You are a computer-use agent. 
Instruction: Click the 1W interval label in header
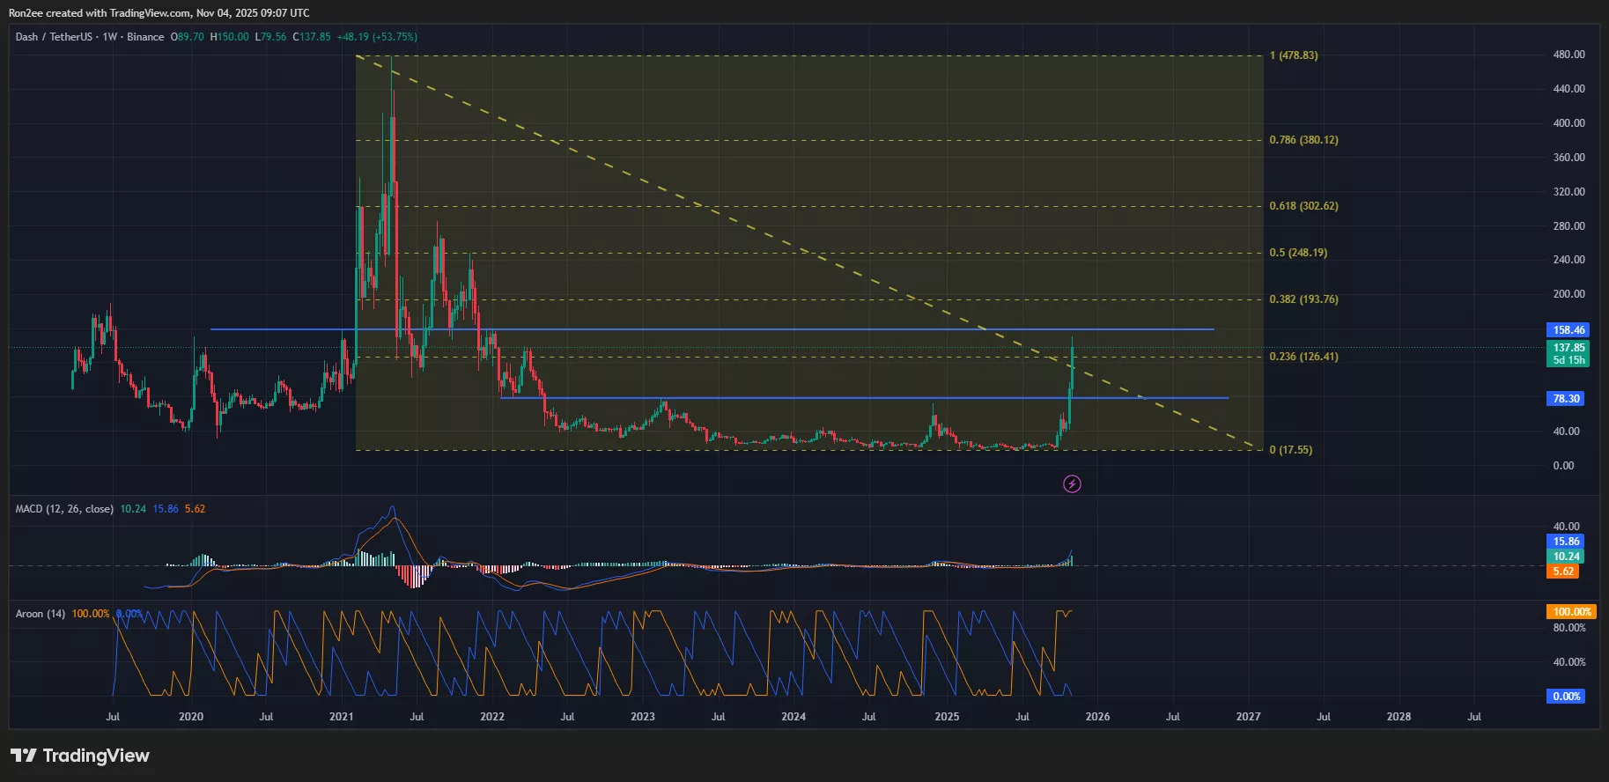[109, 37]
